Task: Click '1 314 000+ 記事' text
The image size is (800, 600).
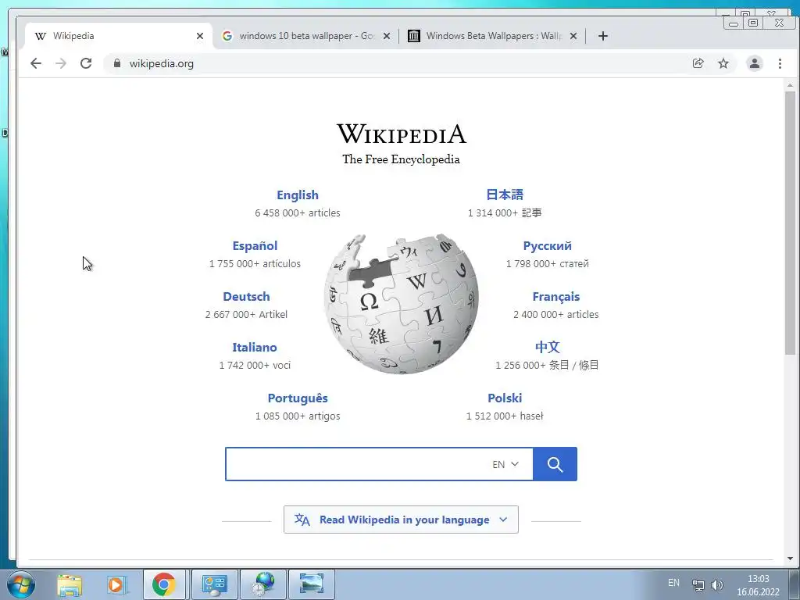Action: [505, 212]
